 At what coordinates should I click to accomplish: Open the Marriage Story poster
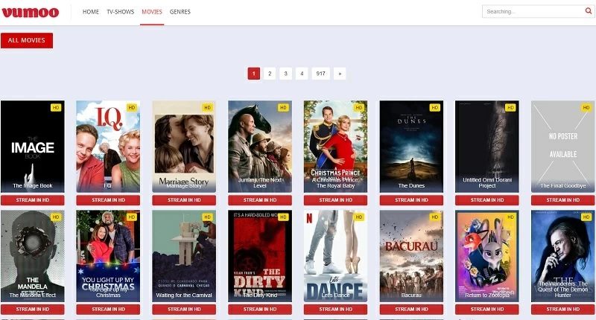[x=184, y=147]
